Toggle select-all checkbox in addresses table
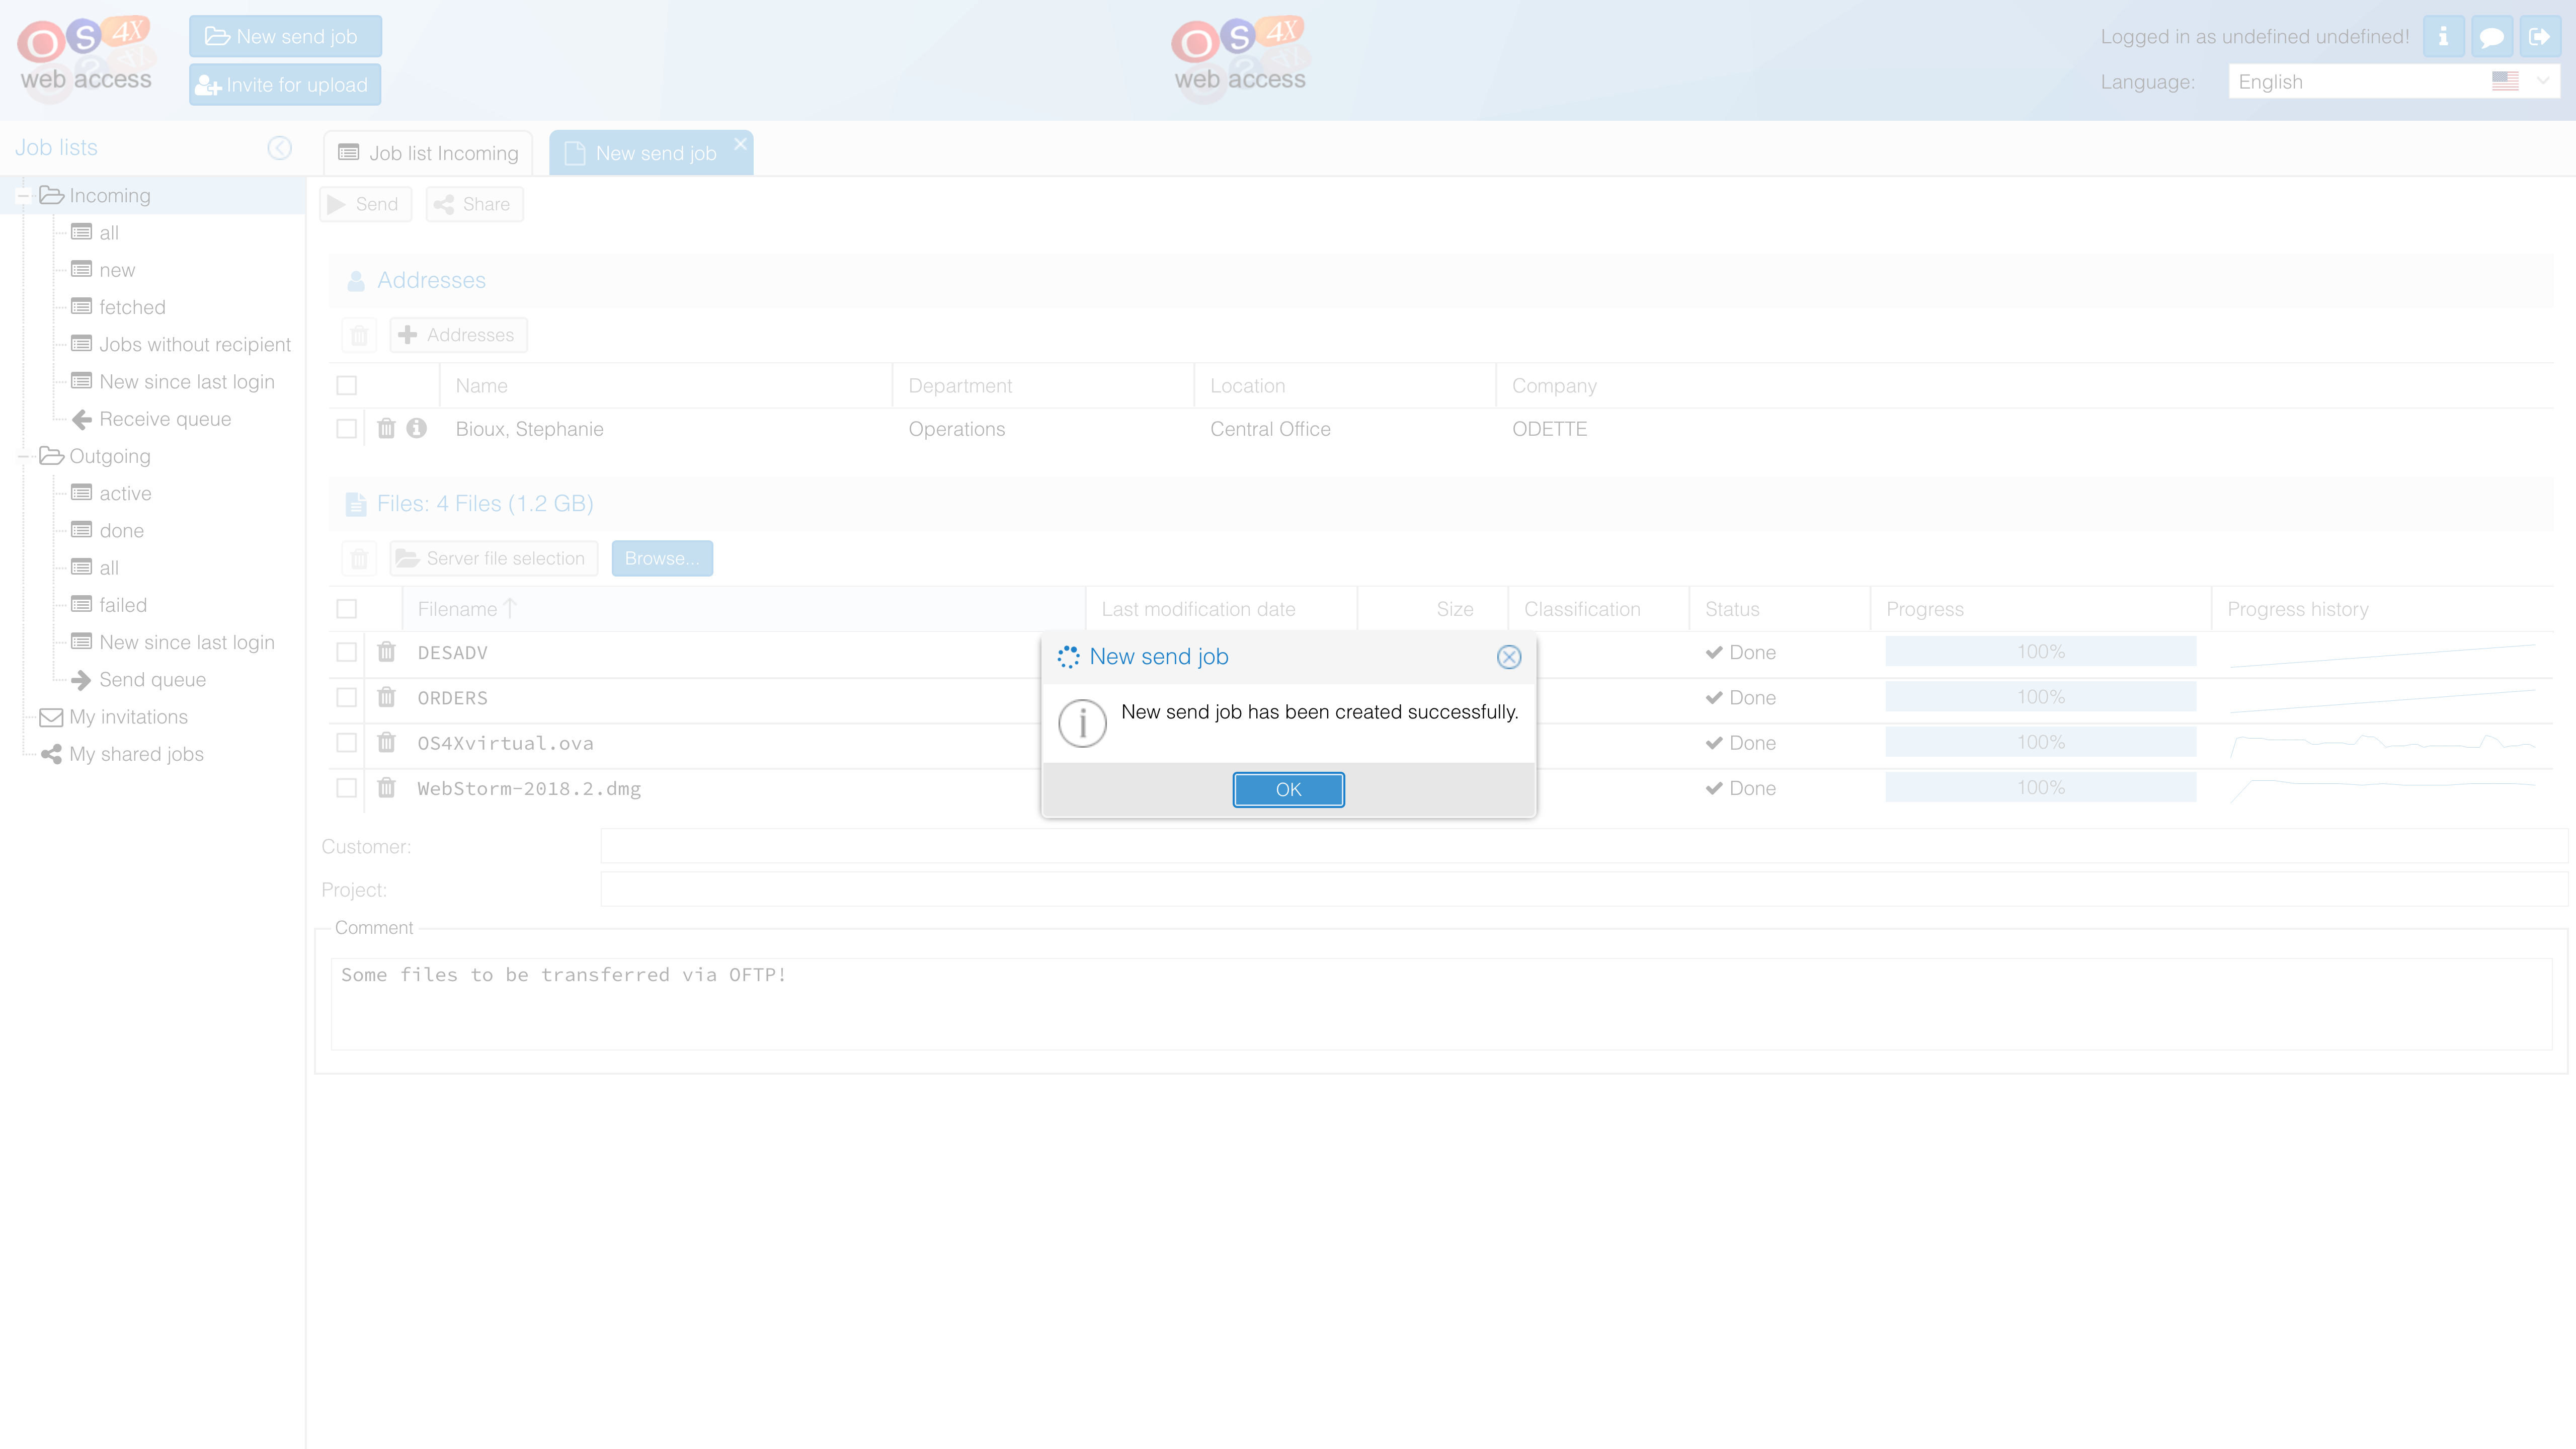 tap(347, 385)
